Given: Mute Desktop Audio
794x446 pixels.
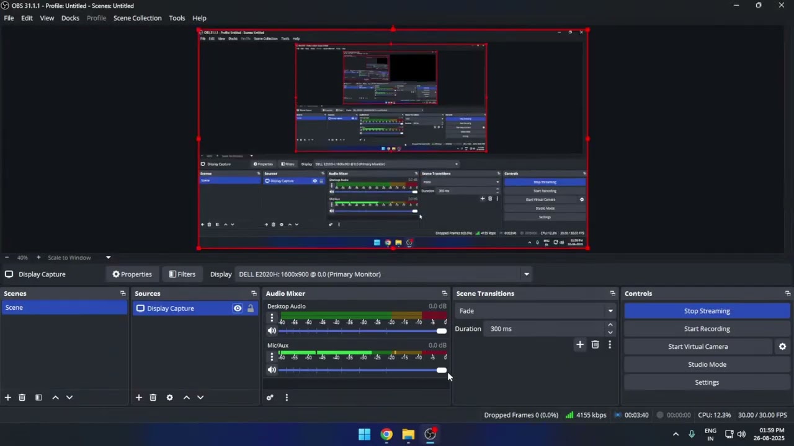Looking at the screenshot, I should click(272, 331).
